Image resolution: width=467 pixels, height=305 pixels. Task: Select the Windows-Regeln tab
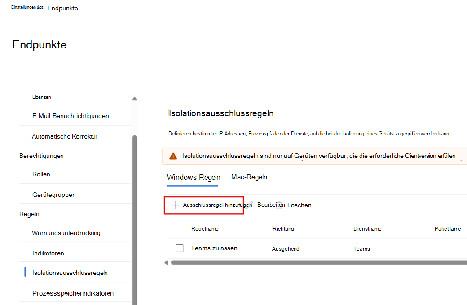coord(193,177)
